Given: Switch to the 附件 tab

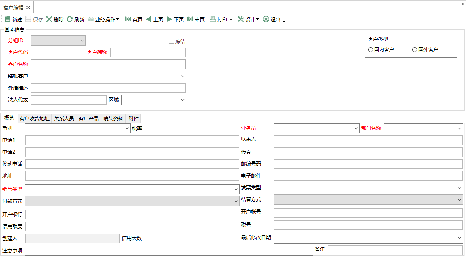Looking at the screenshot, I should [134, 119].
